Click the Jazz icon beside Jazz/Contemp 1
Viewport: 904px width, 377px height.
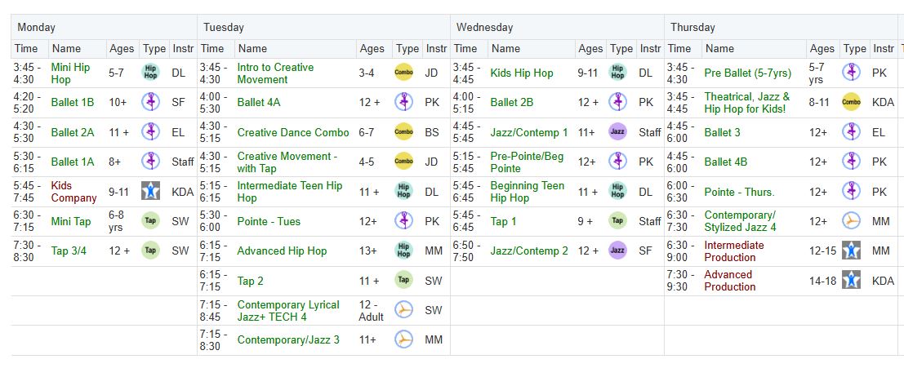617,132
